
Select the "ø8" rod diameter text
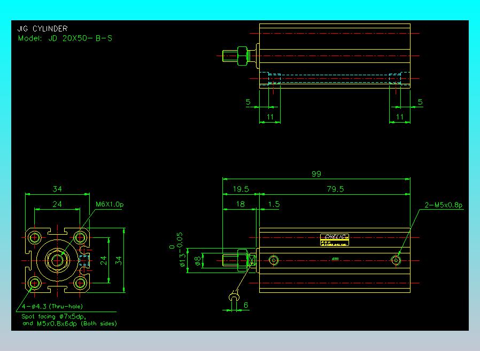point(198,260)
